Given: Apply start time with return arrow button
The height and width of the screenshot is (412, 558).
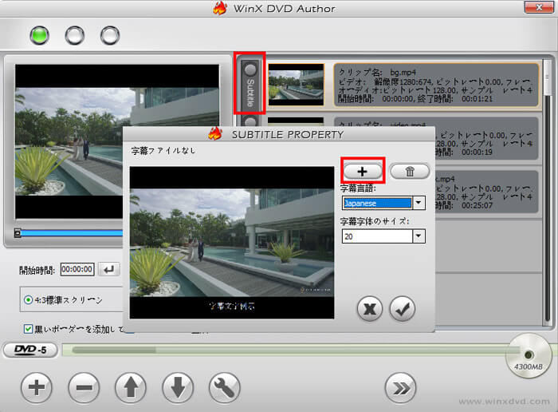Looking at the screenshot, I should 109,269.
